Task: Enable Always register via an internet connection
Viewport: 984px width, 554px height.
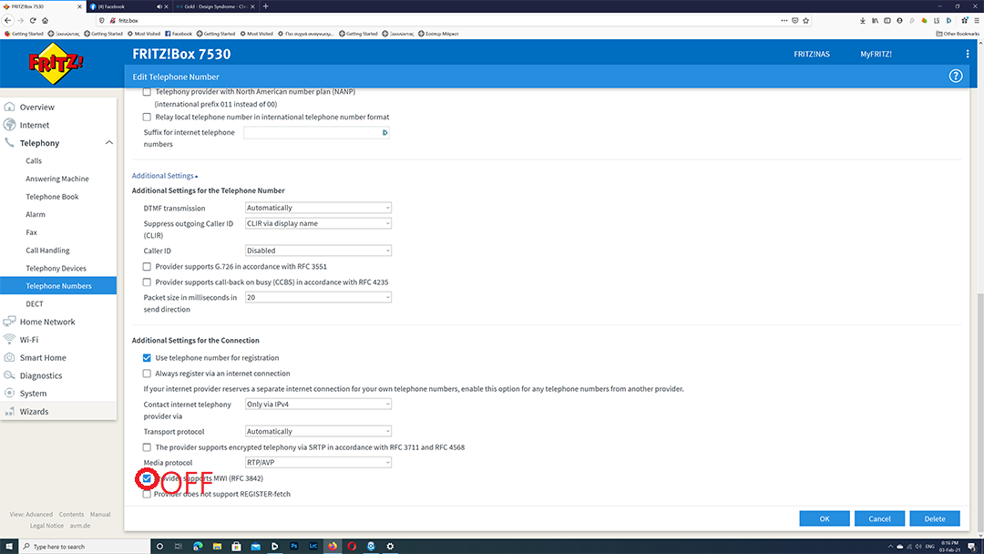Action: pos(147,374)
